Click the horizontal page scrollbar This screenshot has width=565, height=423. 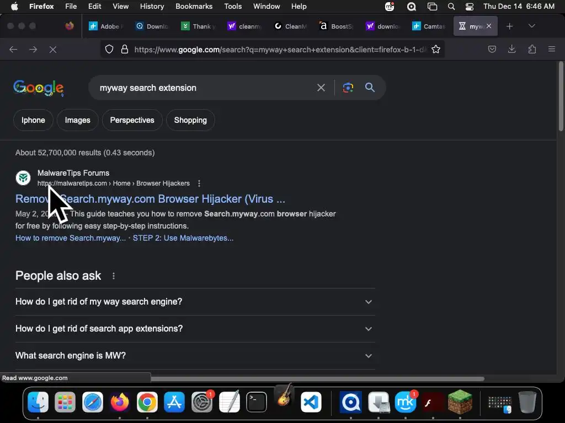[317, 379]
